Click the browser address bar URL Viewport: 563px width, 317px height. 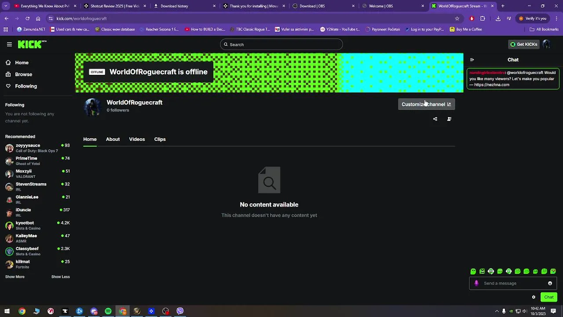[x=81, y=18]
